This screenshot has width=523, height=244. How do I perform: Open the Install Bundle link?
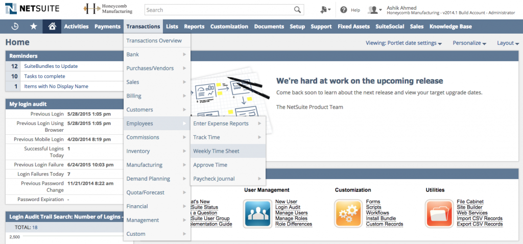pos(381,218)
